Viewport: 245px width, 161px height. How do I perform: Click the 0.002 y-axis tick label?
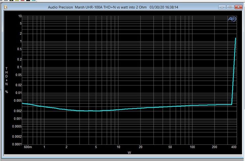coord(18,111)
